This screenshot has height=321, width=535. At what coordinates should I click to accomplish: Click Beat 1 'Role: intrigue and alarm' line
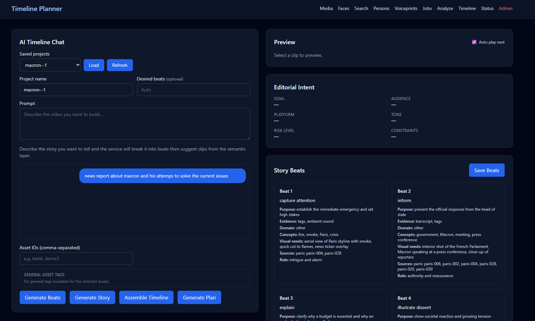tap(300, 260)
